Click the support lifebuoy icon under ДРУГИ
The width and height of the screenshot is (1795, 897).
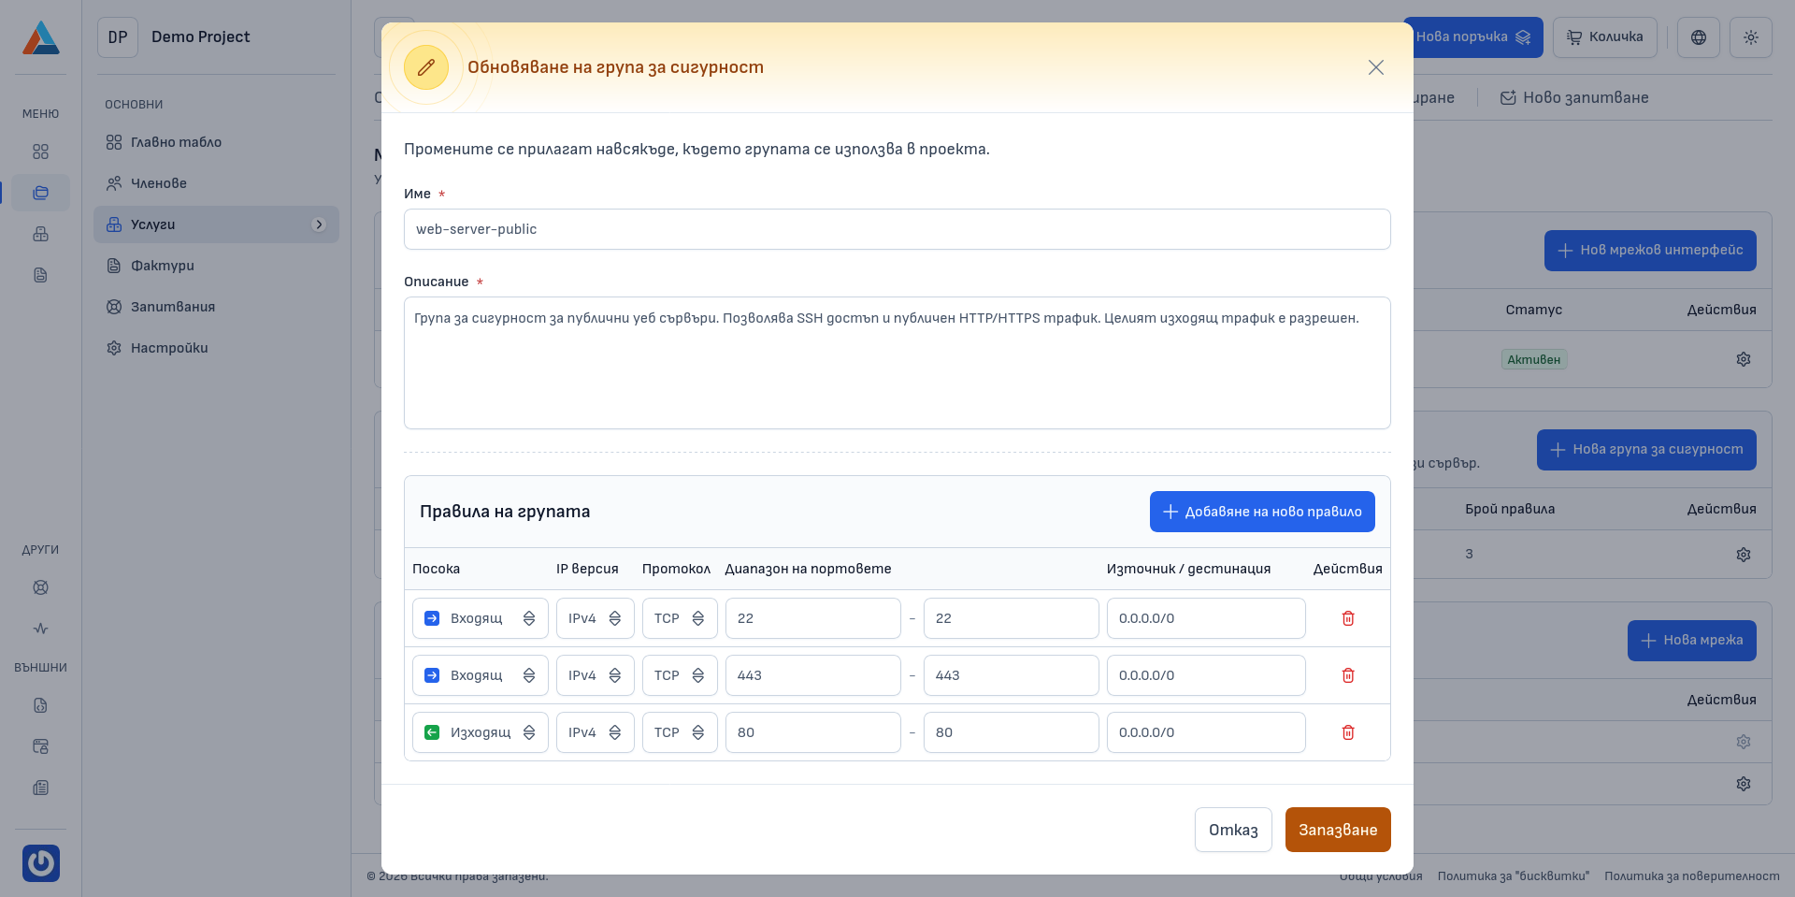click(40, 587)
